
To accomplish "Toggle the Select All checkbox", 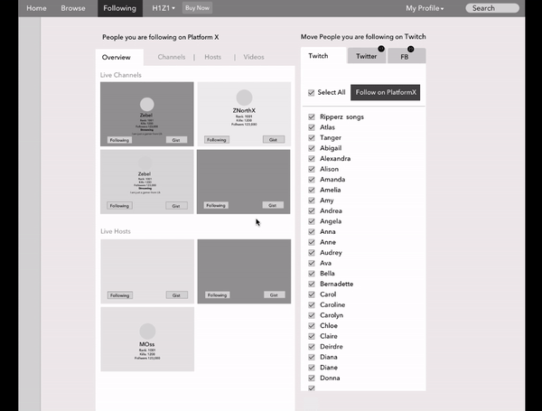I will pos(312,93).
